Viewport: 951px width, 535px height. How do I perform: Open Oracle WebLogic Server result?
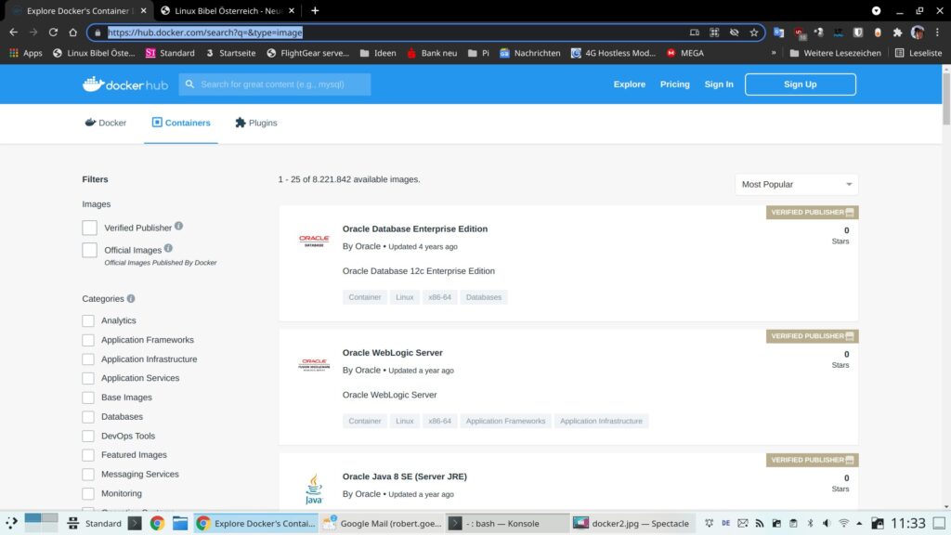393,352
